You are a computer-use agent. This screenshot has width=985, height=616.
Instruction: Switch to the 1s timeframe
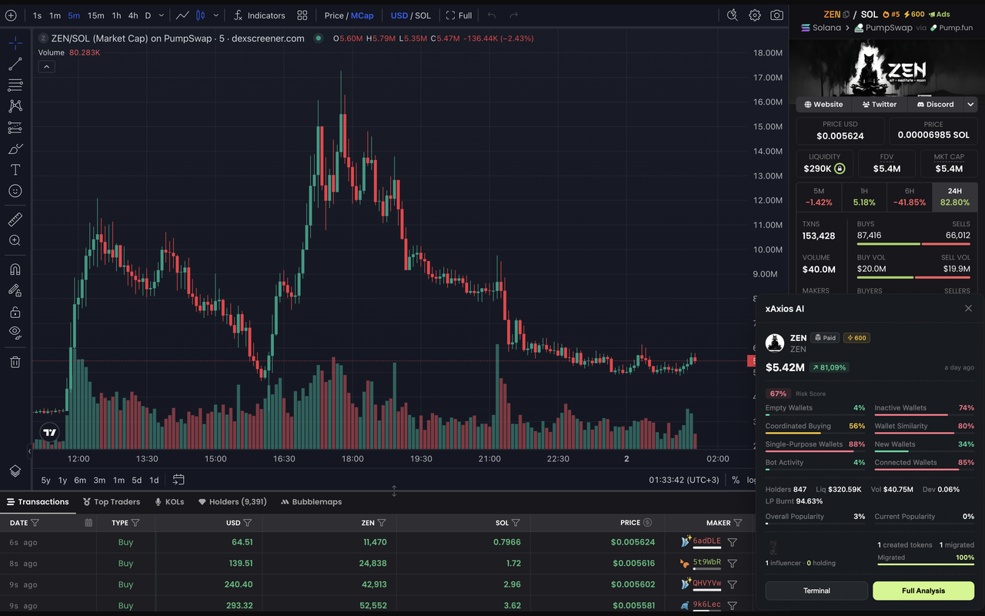point(37,15)
